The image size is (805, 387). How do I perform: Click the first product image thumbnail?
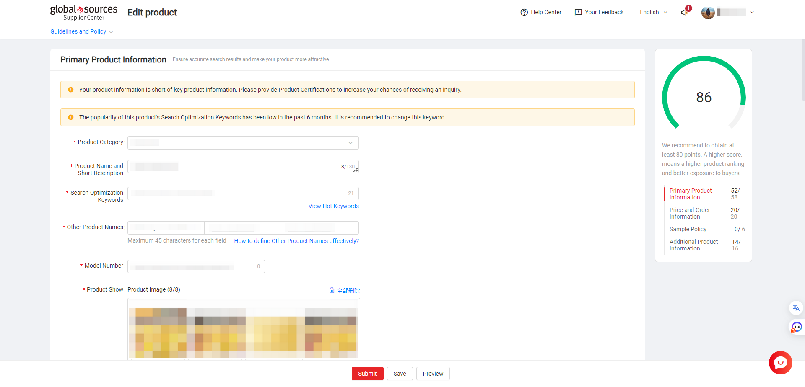158,333
